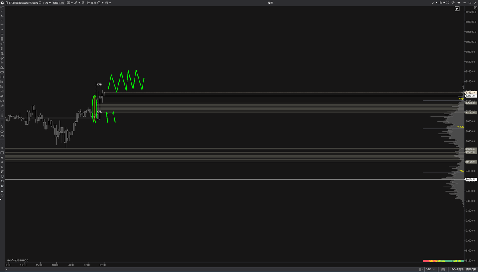The width and height of the screenshot is (478, 272).
Task: Expand the chart type dropdown arrow
Action: (72, 3)
